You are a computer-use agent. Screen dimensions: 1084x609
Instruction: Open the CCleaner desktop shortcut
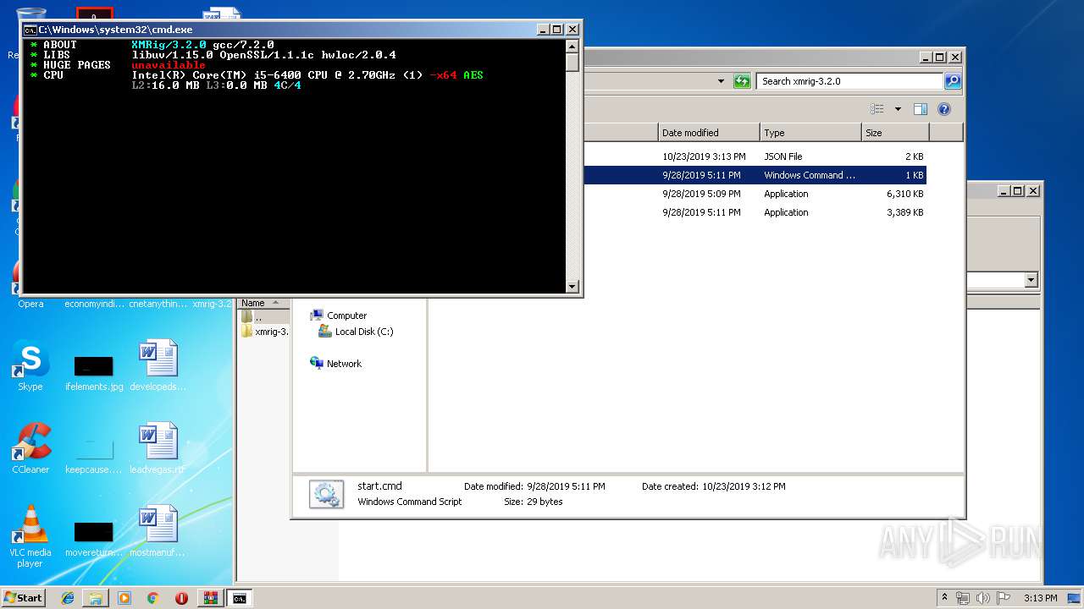coord(30,449)
